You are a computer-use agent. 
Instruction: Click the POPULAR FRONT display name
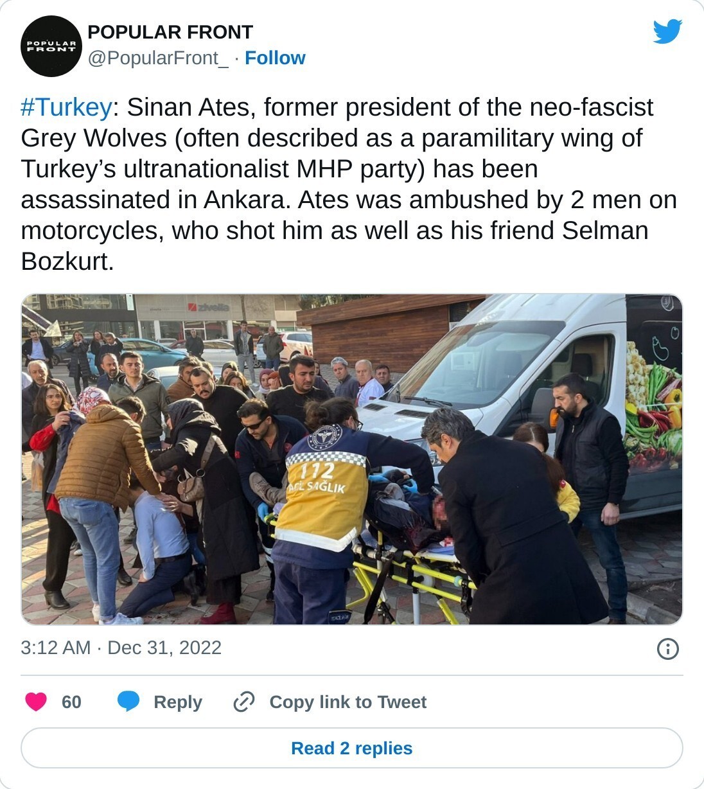pos(170,32)
